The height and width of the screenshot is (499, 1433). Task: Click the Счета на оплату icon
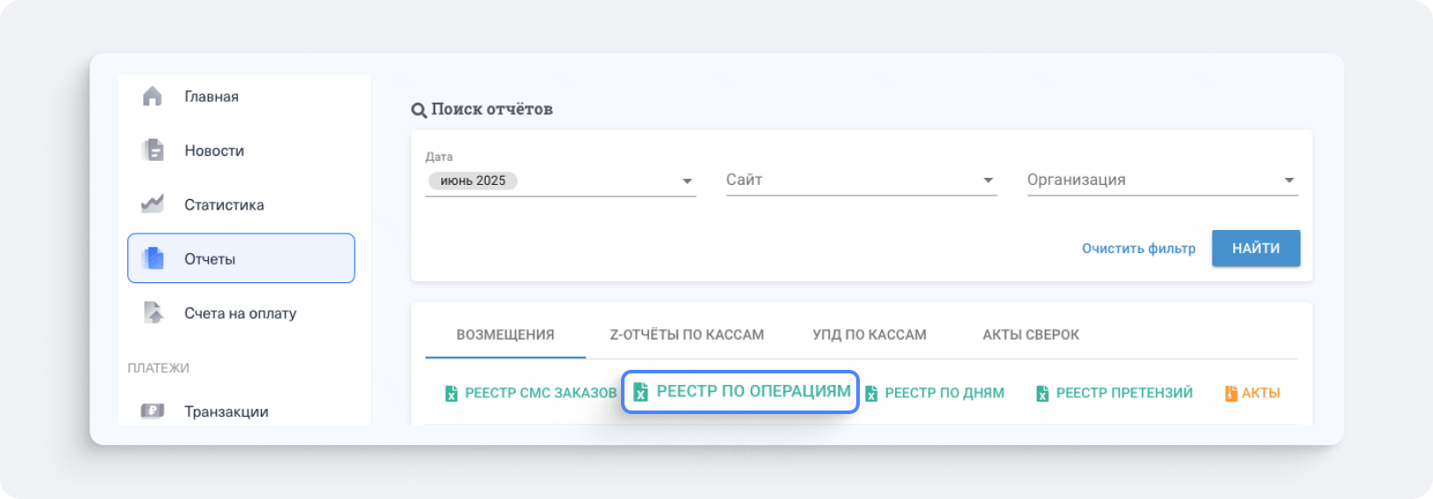click(x=153, y=312)
